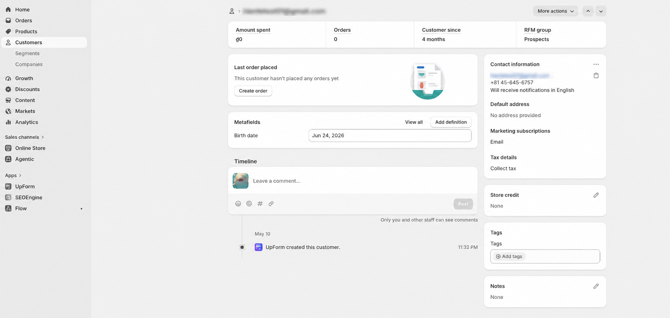The width and height of the screenshot is (670, 318).
Task: Click the Customer since label
Action: (441, 30)
